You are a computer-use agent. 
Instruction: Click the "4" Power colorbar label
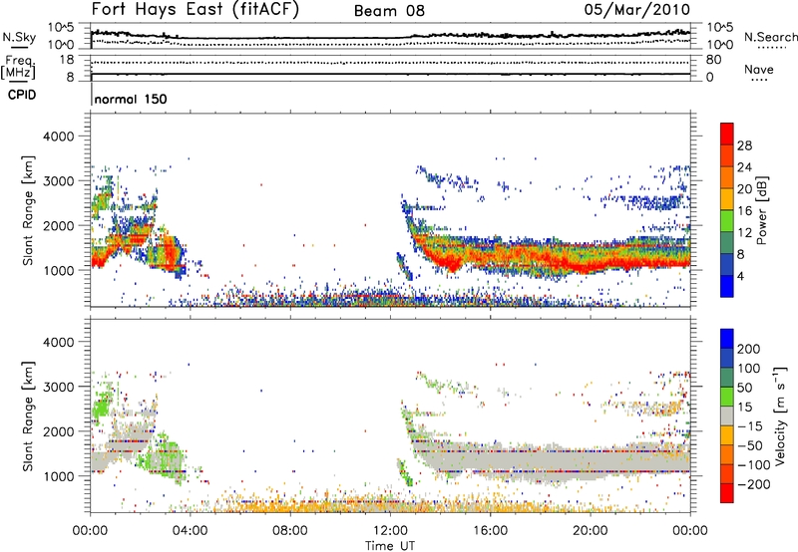click(x=740, y=277)
